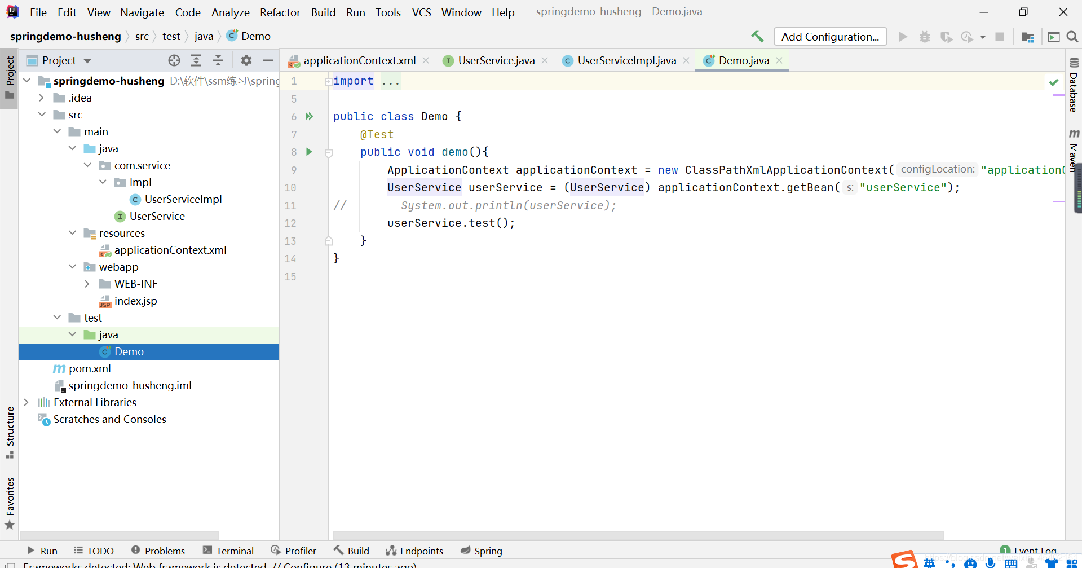Image resolution: width=1082 pixels, height=568 pixels.
Task: Click run class gutter icon at line 6
Action: [309, 116]
